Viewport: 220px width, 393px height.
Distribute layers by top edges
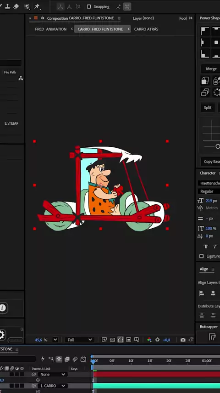pos(202,315)
